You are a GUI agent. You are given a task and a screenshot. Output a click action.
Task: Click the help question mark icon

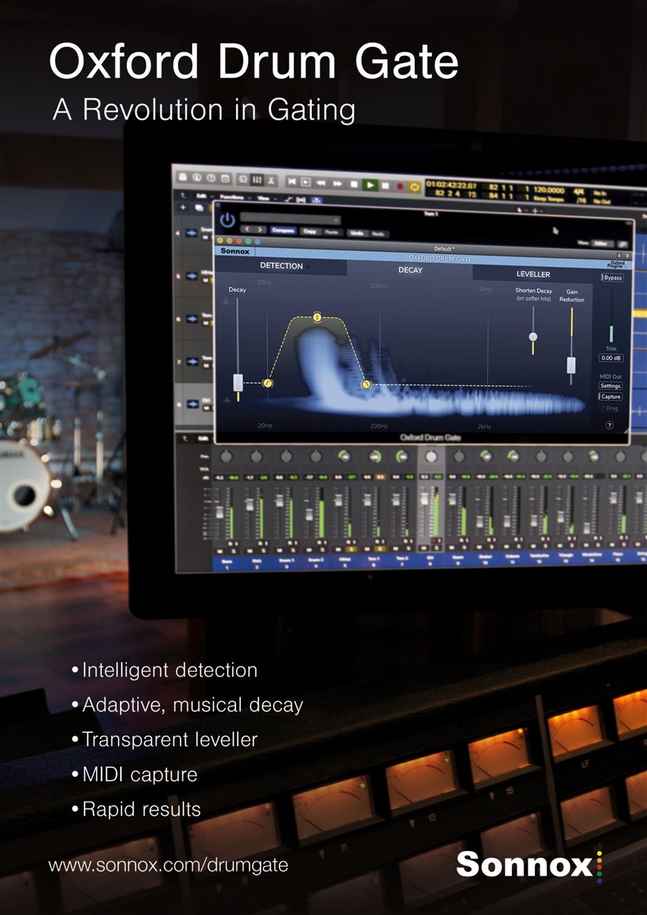[x=610, y=425]
